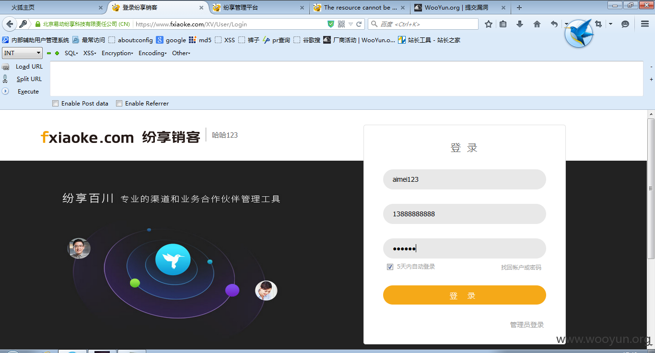This screenshot has width=655, height=353.
Task: Click the green shield icon in the address bar
Action: [x=331, y=24]
